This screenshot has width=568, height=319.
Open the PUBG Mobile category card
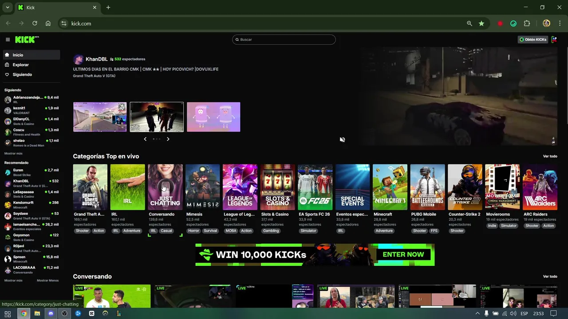pyautogui.click(x=427, y=187)
